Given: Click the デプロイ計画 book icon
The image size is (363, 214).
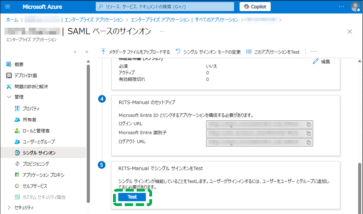Looking at the screenshot, I should [x=9, y=75].
